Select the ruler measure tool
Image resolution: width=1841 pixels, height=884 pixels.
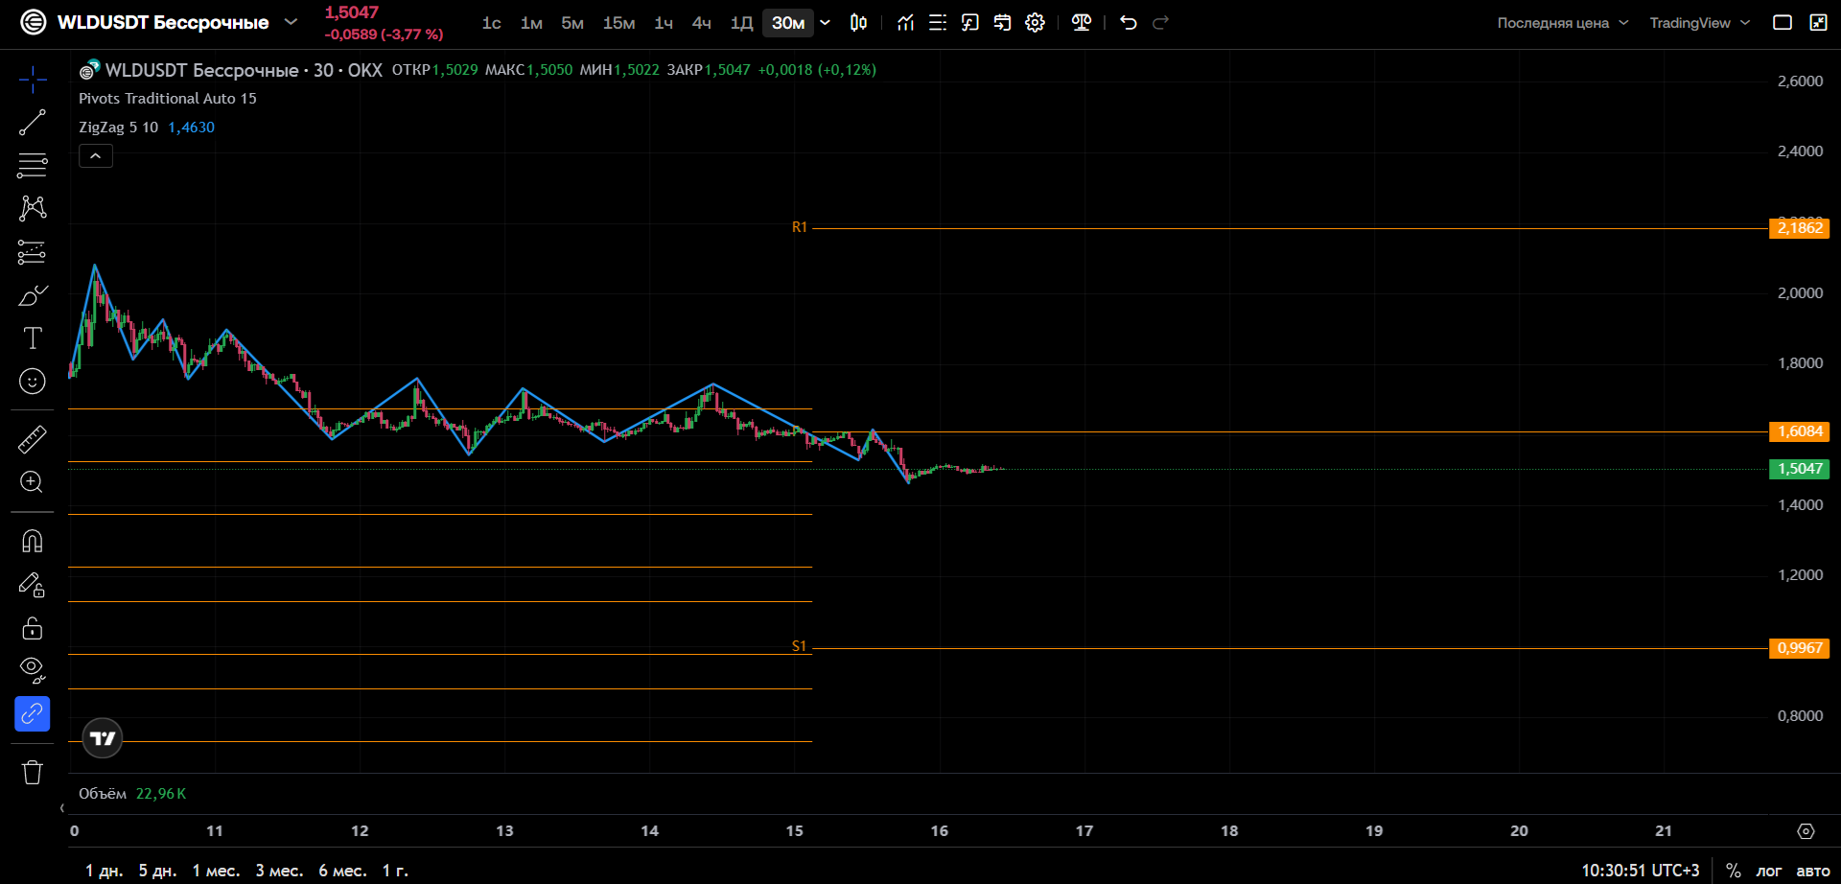coord(32,439)
